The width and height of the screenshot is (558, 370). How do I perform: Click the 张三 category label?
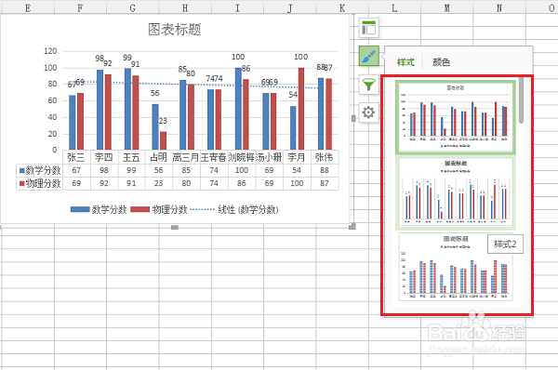pos(76,157)
